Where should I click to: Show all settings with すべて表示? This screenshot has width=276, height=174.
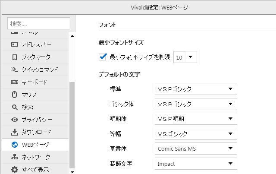(35, 169)
